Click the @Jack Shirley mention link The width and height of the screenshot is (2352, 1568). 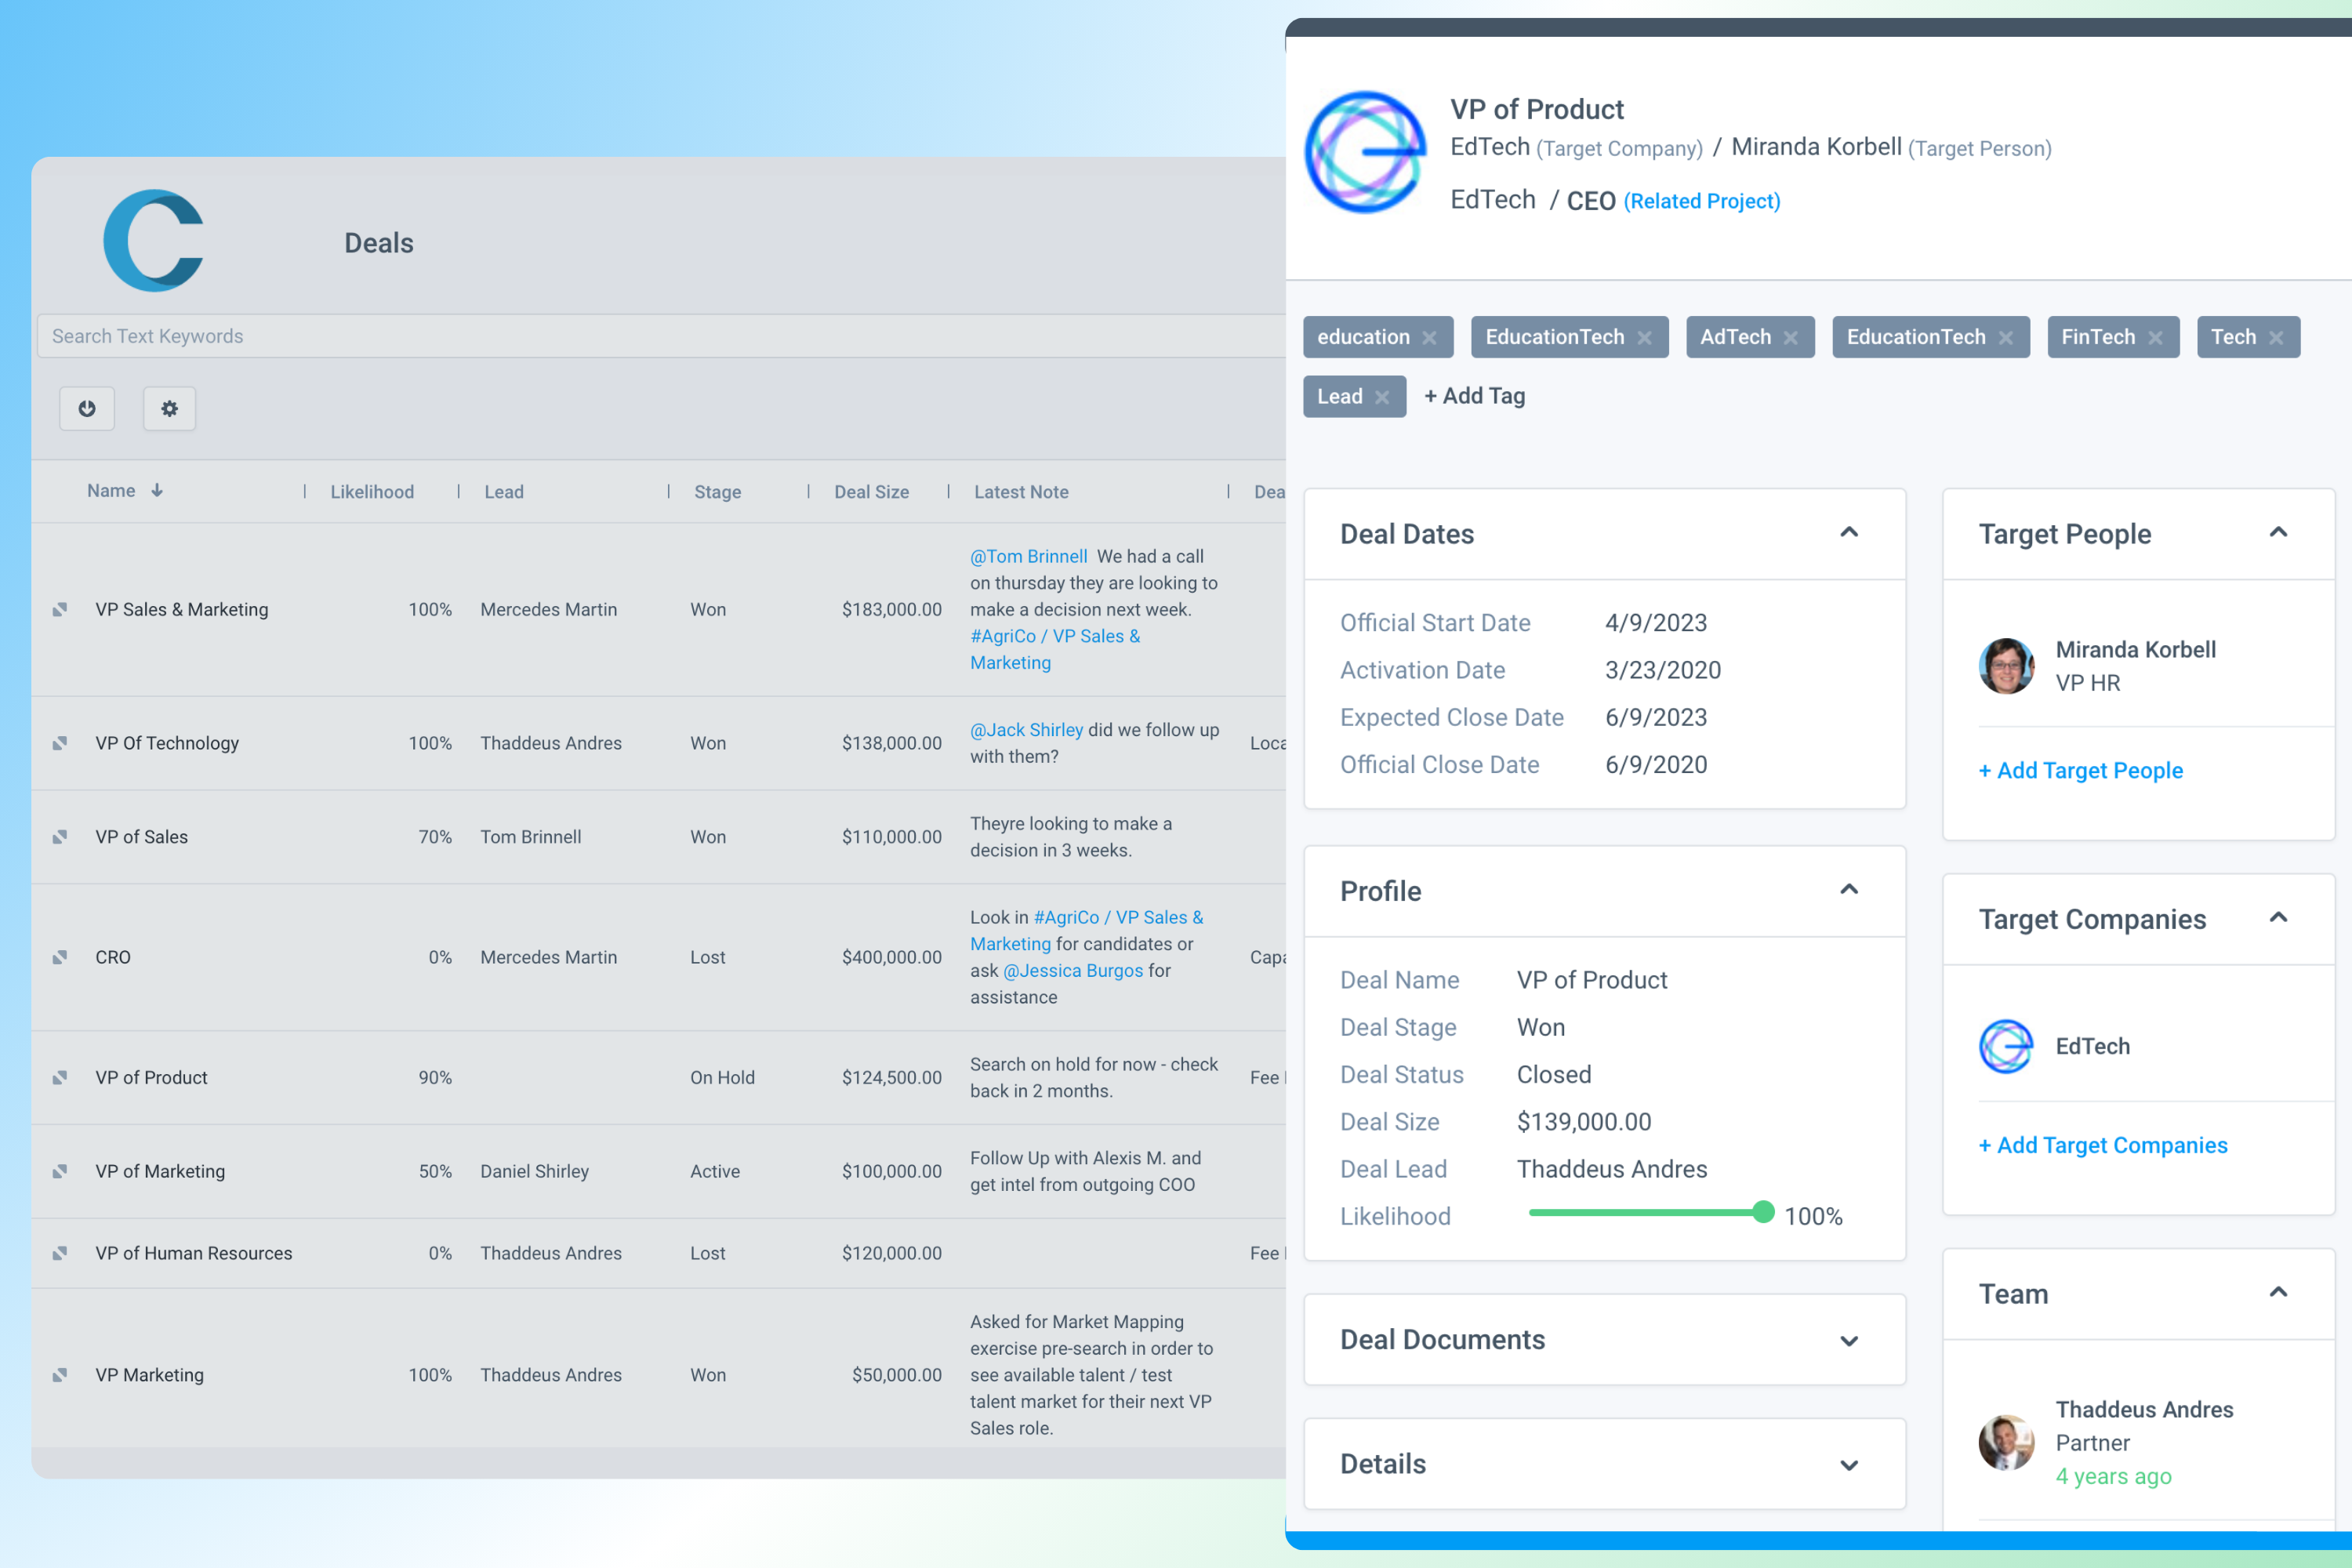[1026, 730]
